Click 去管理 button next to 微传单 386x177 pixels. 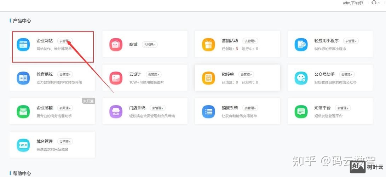246,74
